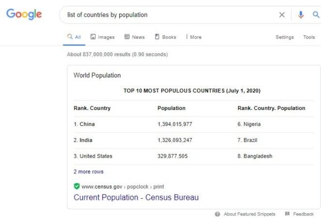
Task: Open Current Population - Census Bureau link
Action: [x=136, y=197]
